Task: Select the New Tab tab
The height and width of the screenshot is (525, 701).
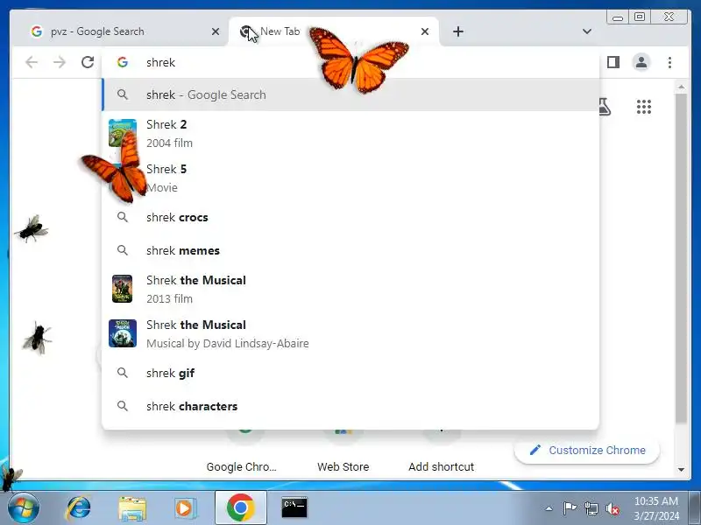Action: coord(334,31)
